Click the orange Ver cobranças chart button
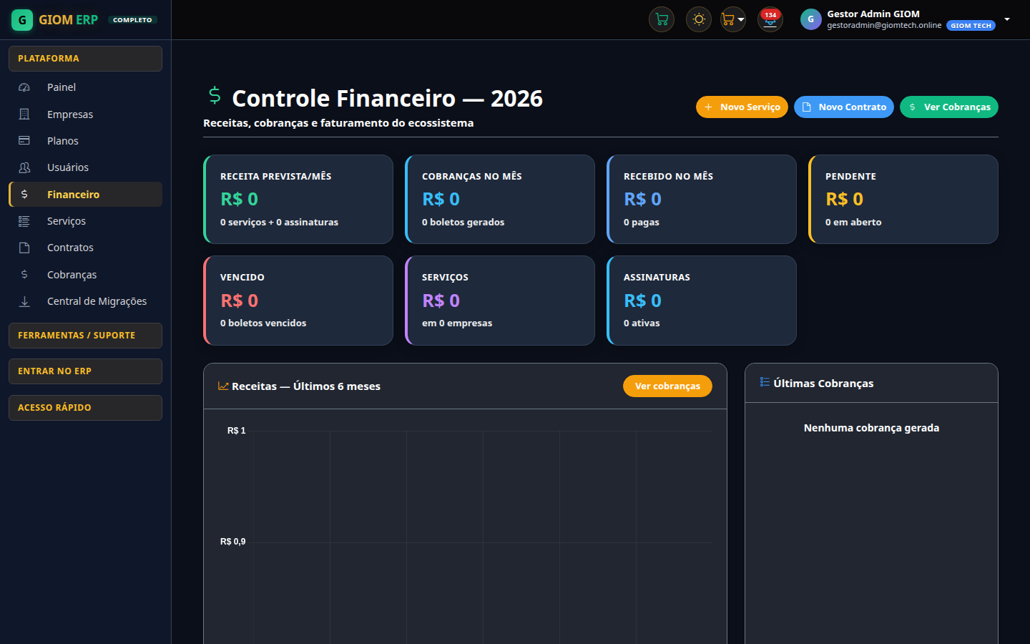The width and height of the screenshot is (1030, 644). [667, 386]
